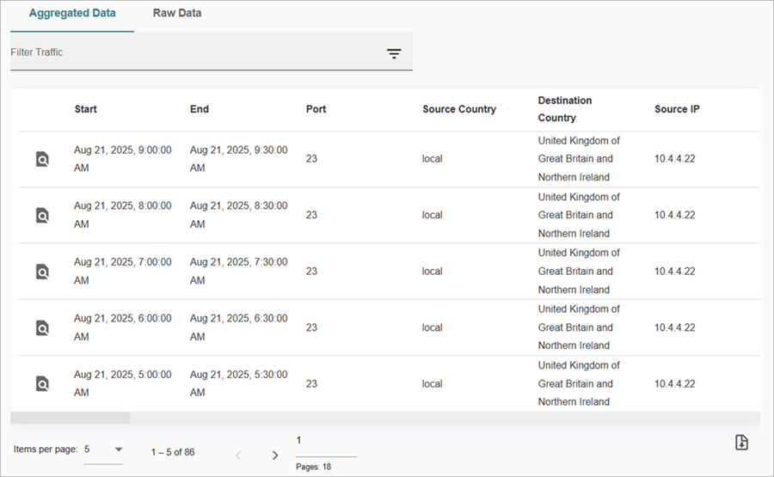Open the filter options icon
Image resolution: width=774 pixels, height=477 pixels.
394,54
